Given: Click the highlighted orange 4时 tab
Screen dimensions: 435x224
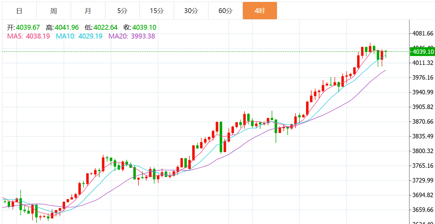Looking at the screenshot, I should coord(260,11).
